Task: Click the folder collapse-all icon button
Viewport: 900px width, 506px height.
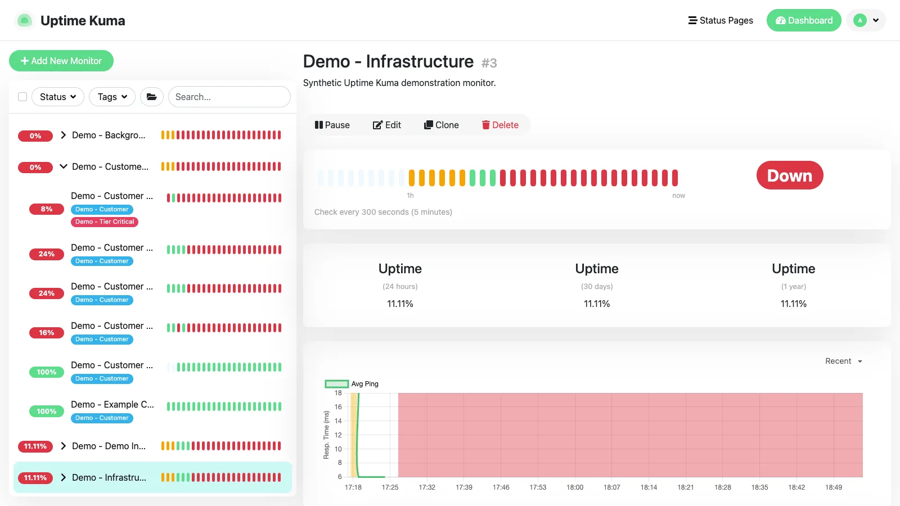Action: click(152, 97)
